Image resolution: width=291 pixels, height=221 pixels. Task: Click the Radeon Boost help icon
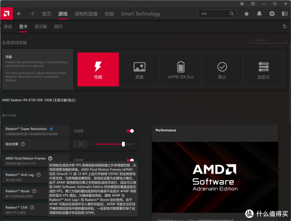pyautogui.click(x=34, y=191)
